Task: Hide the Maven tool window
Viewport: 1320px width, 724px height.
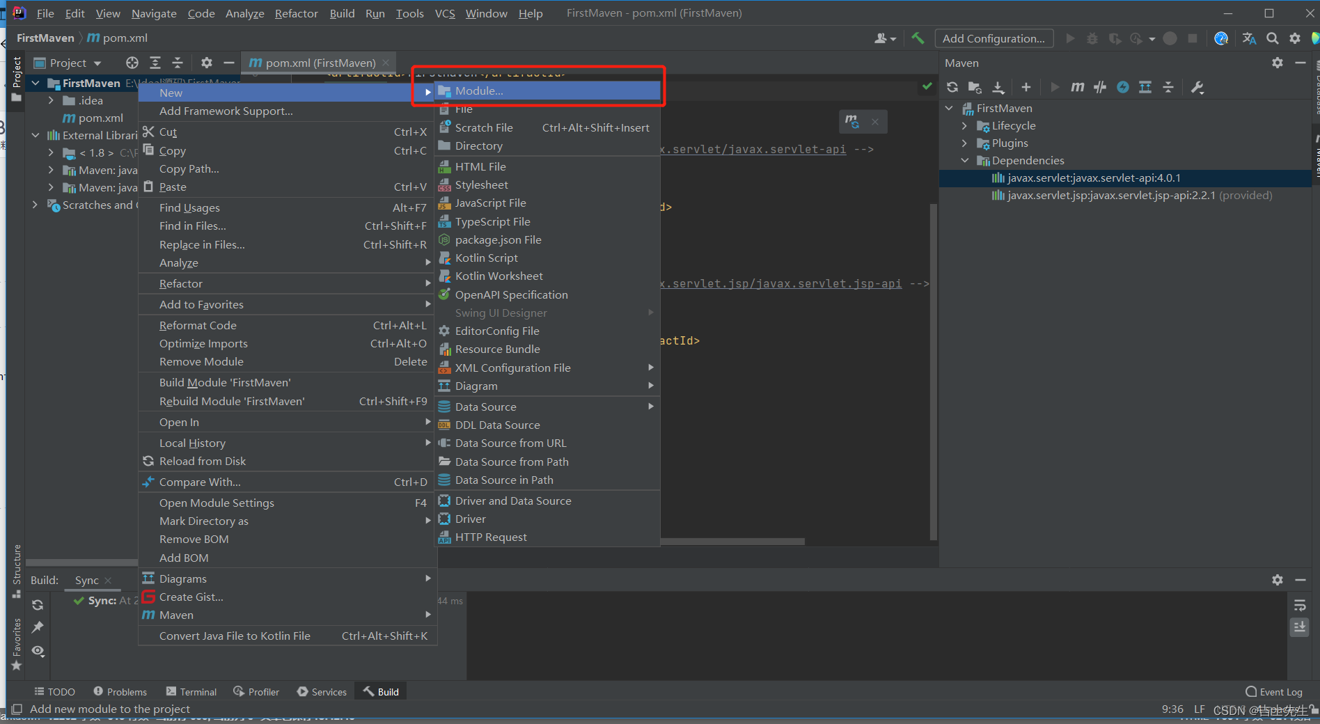Action: 1300,63
